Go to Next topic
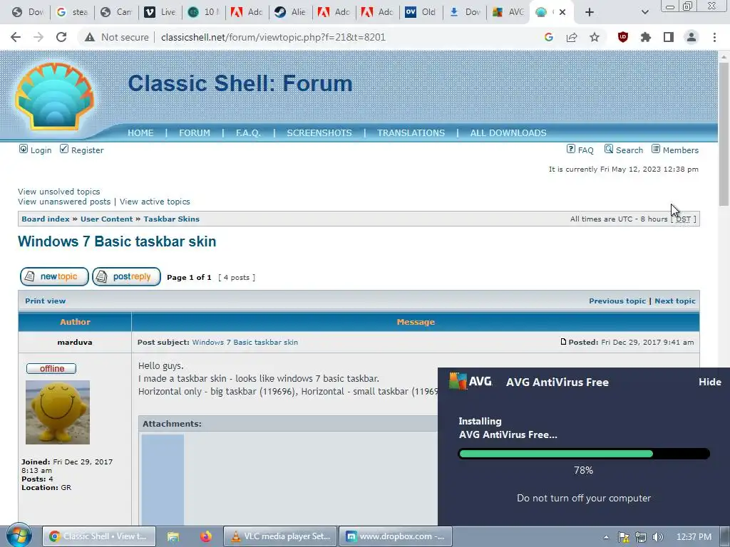Viewport: 730px width, 547px height. pyautogui.click(x=675, y=301)
